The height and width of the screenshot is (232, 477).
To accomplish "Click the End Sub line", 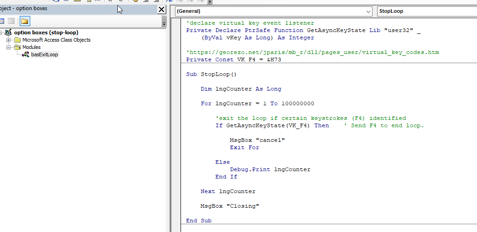I will pos(199,221).
